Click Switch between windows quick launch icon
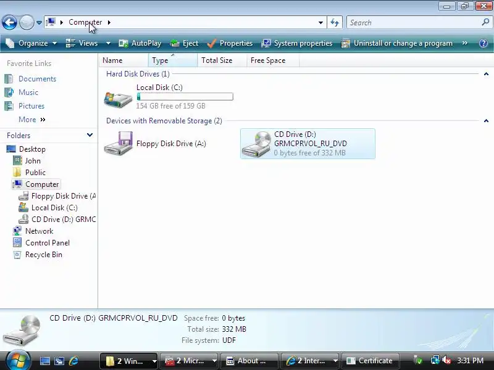 pos(59,361)
